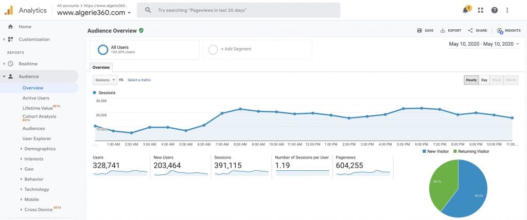Viewport: 527px width, 220px height.
Task: Open the Insights panel icon
Action: pyautogui.click(x=500, y=31)
